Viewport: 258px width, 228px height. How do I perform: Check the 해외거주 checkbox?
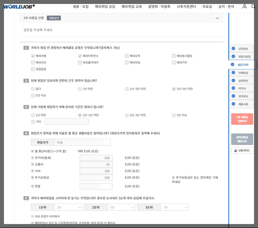[x=174, y=62]
